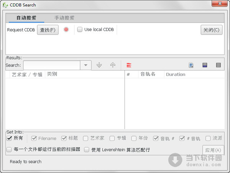The image size is (230, 173).
Task: Click the red stop search icon
Action: click(66, 30)
